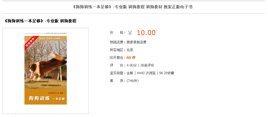Click GOU XUN LIAN text on cover
The height and width of the screenshot is (117, 268).
click(x=50, y=38)
